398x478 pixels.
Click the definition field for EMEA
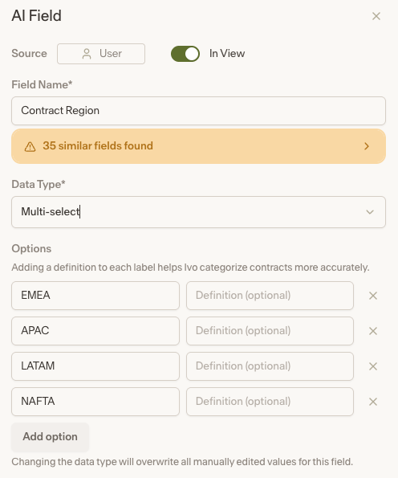270,296
